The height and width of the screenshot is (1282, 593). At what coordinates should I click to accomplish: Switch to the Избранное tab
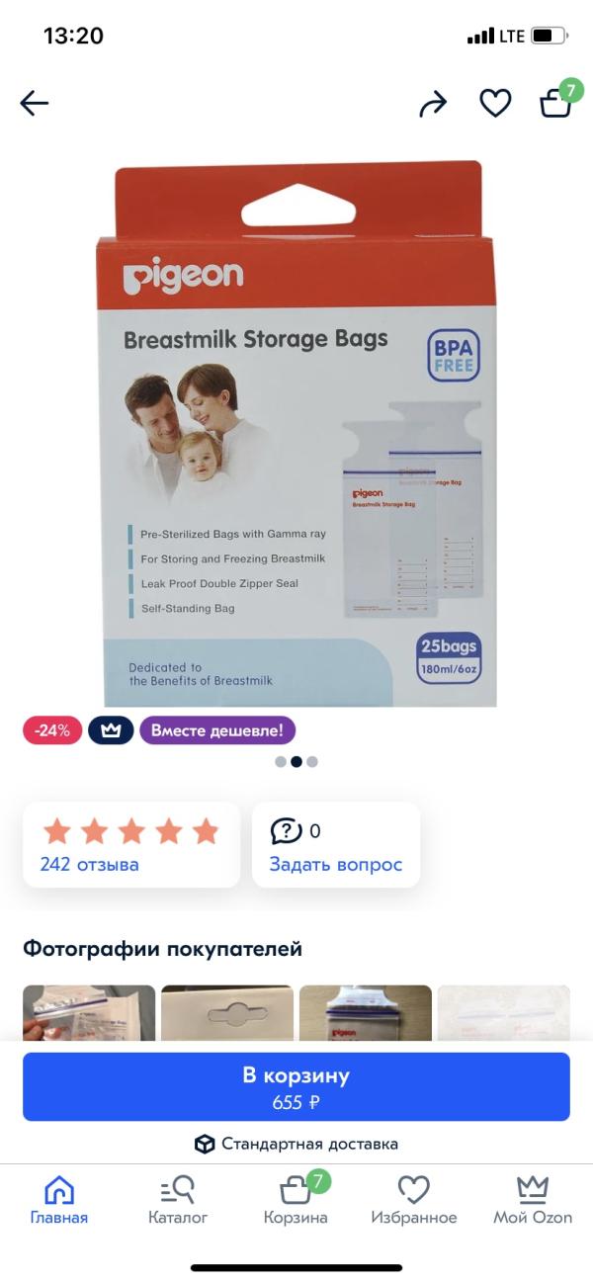(x=414, y=1200)
